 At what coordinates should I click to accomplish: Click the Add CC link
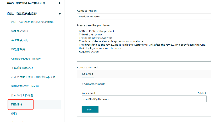coord(202,93)
